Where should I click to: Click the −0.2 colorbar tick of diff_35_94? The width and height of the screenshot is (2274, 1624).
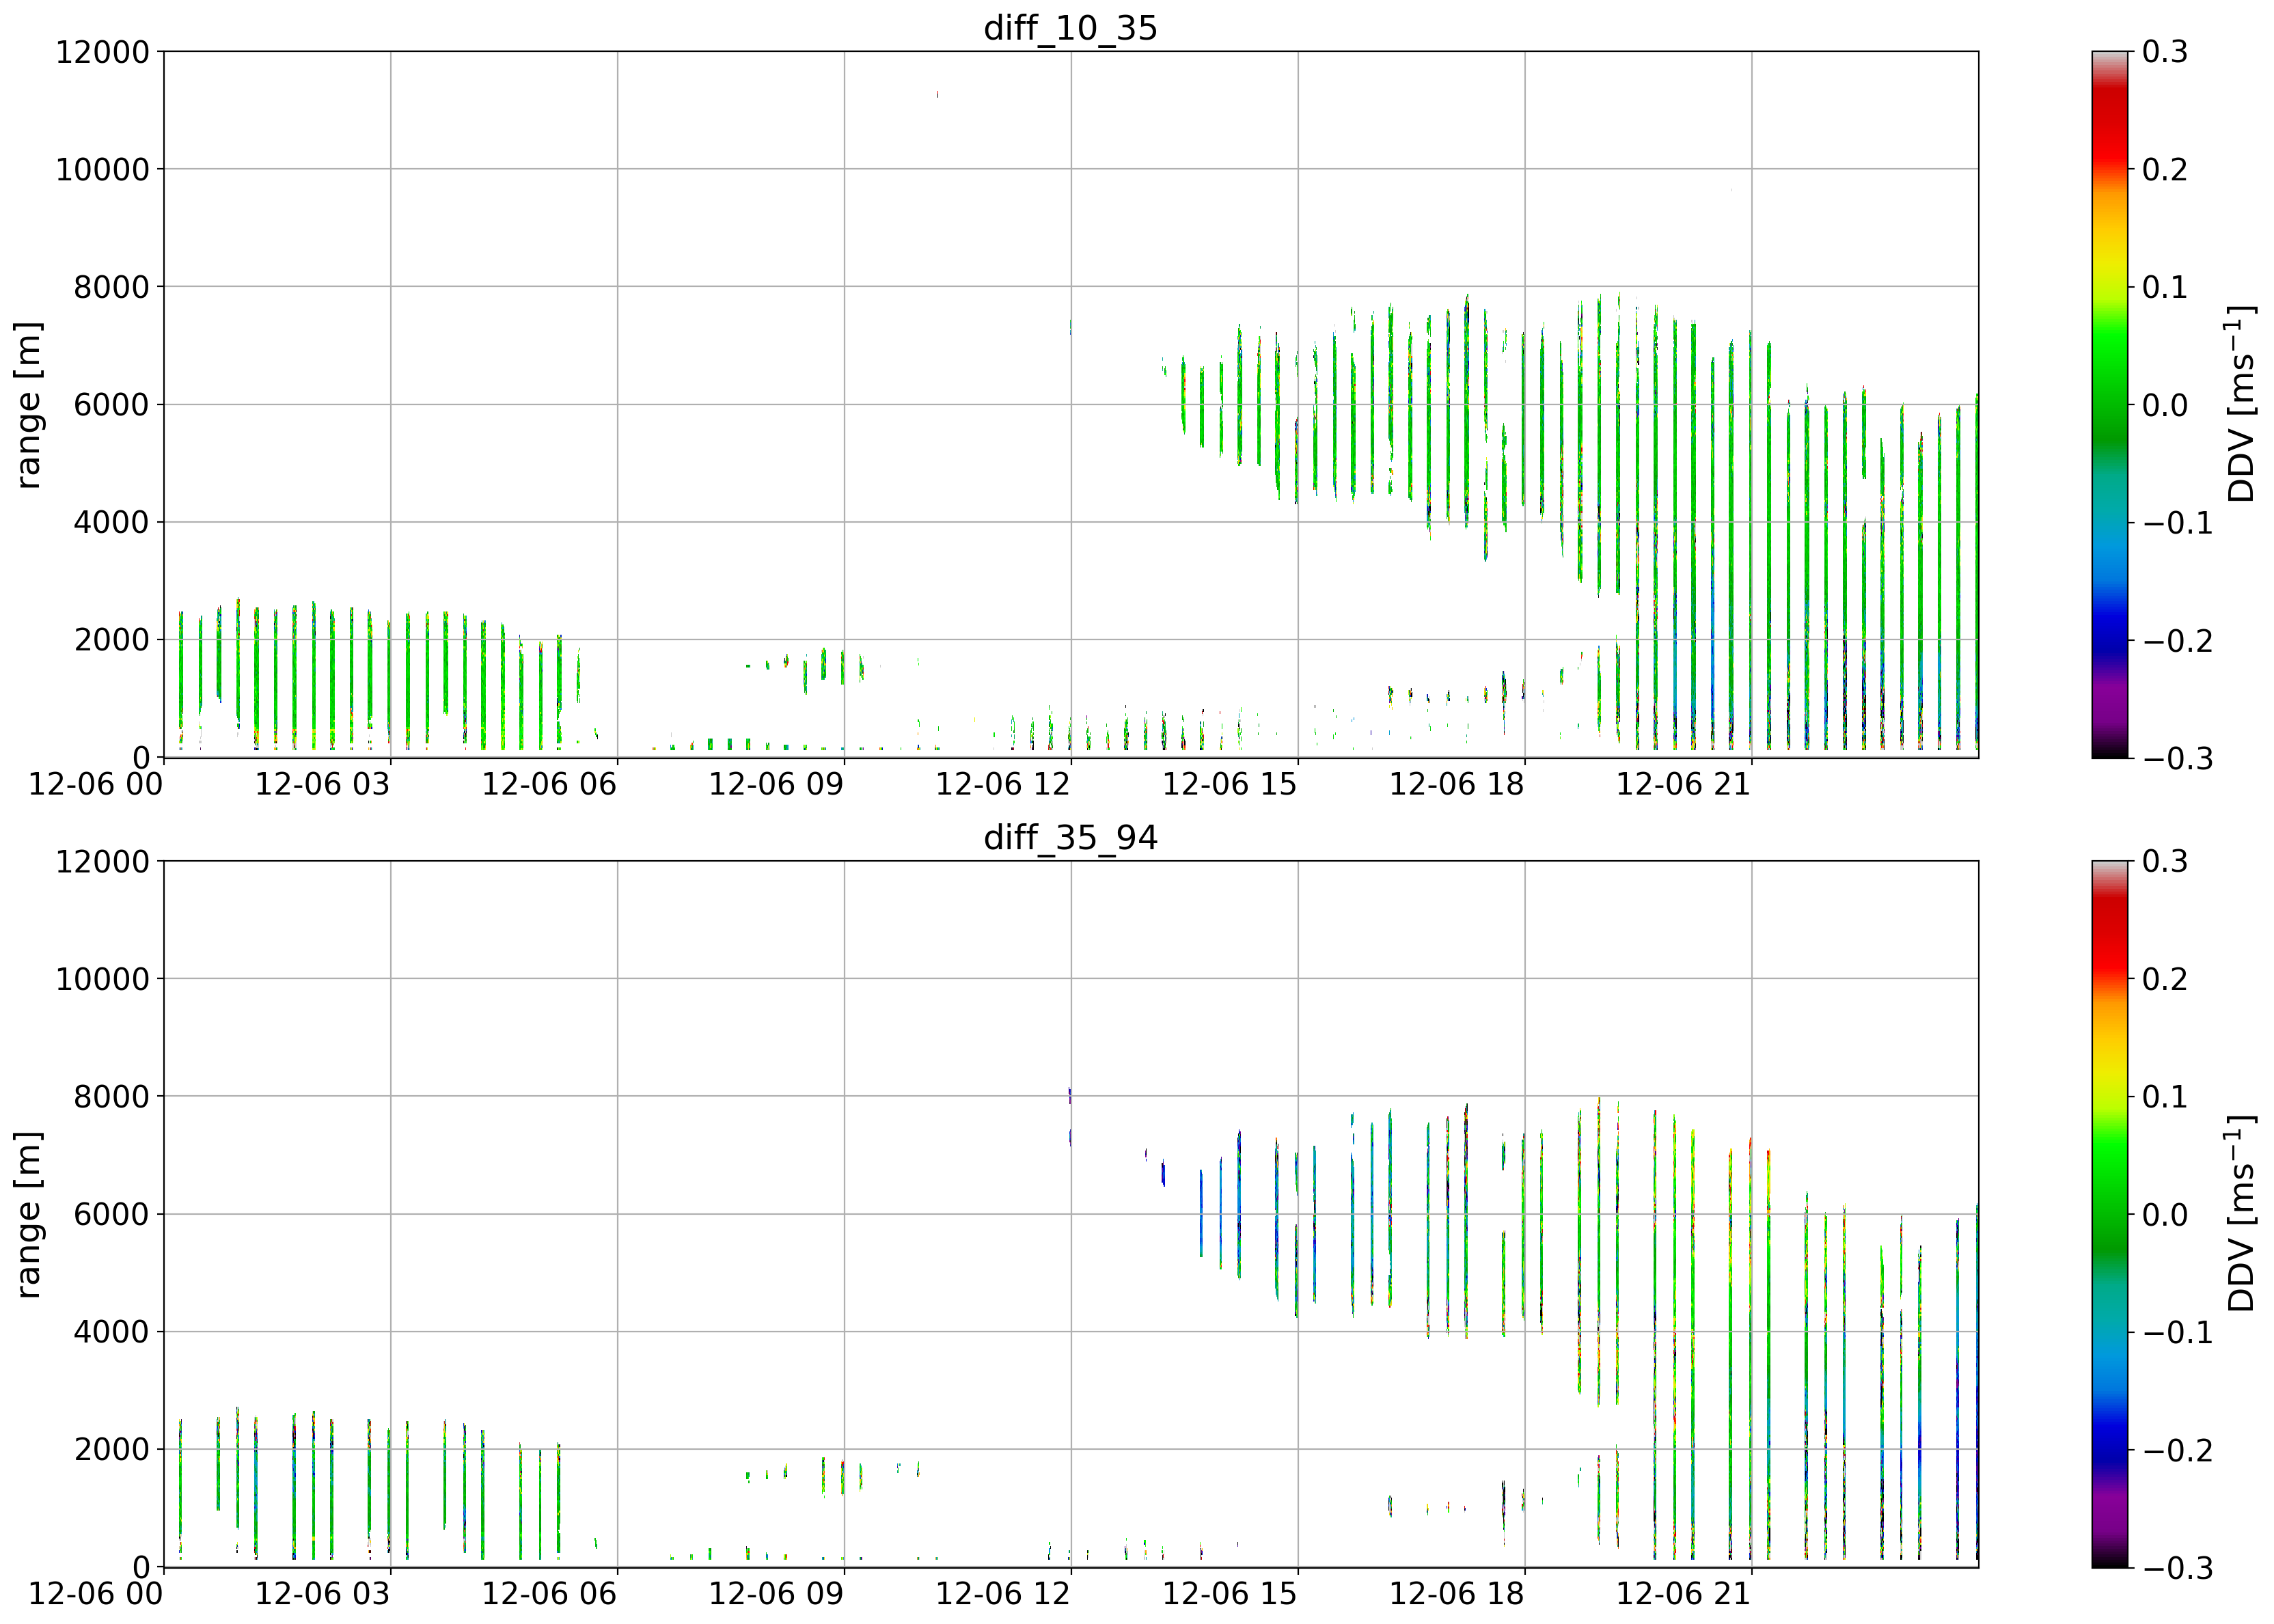pos(2177,1451)
